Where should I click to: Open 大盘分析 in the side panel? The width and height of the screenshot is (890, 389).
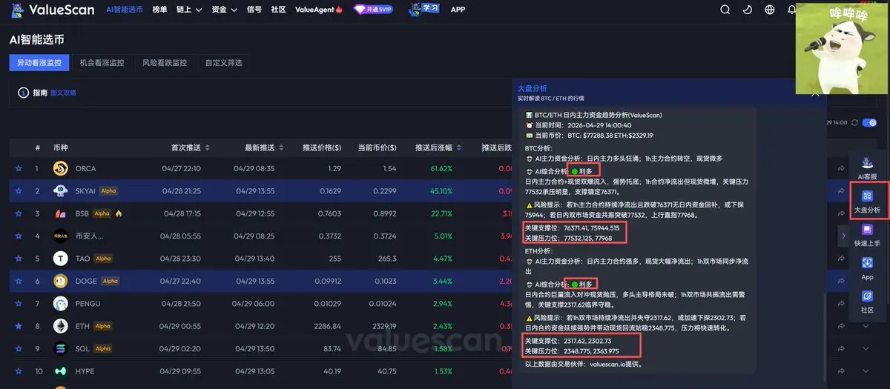[867, 202]
